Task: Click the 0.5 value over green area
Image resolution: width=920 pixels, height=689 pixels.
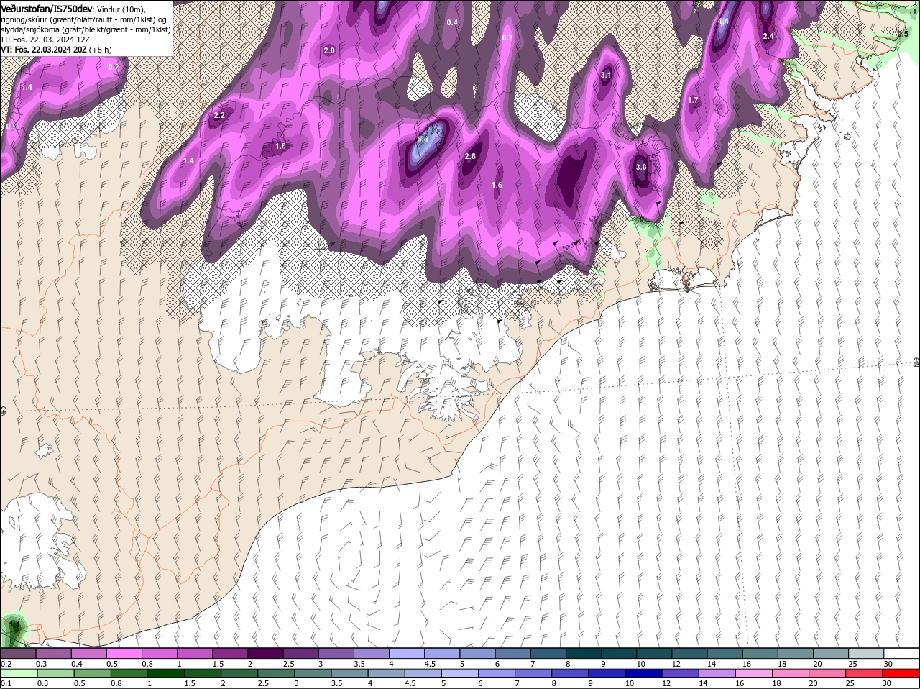Action: (x=903, y=34)
